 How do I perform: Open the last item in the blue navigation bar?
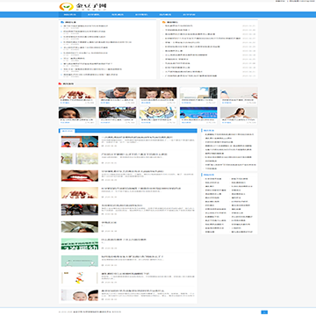[190, 15]
